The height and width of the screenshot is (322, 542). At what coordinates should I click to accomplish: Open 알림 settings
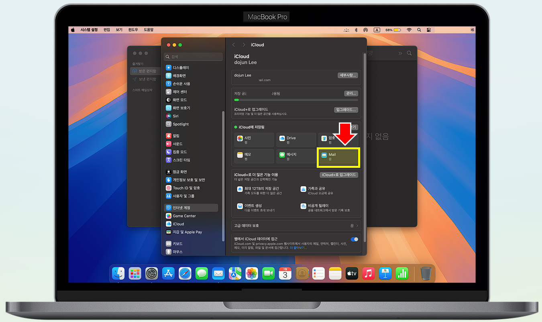(x=173, y=136)
